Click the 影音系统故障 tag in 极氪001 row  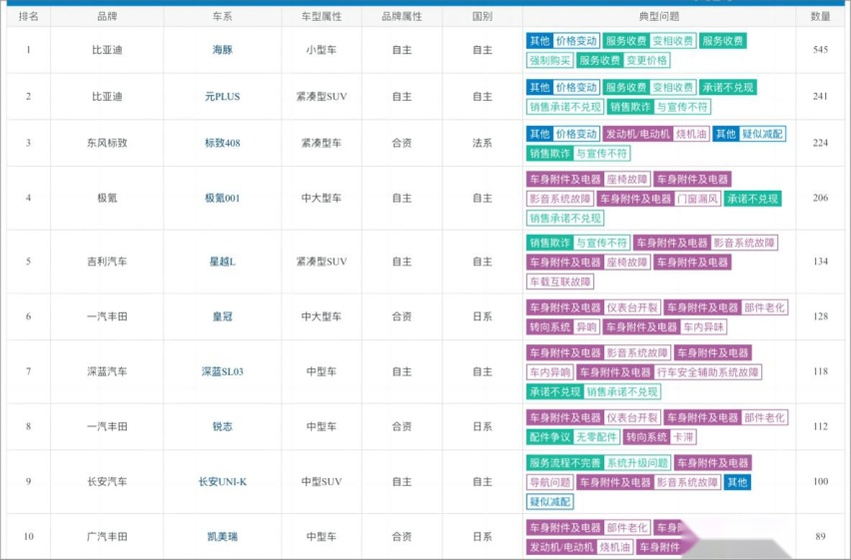pos(560,200)
